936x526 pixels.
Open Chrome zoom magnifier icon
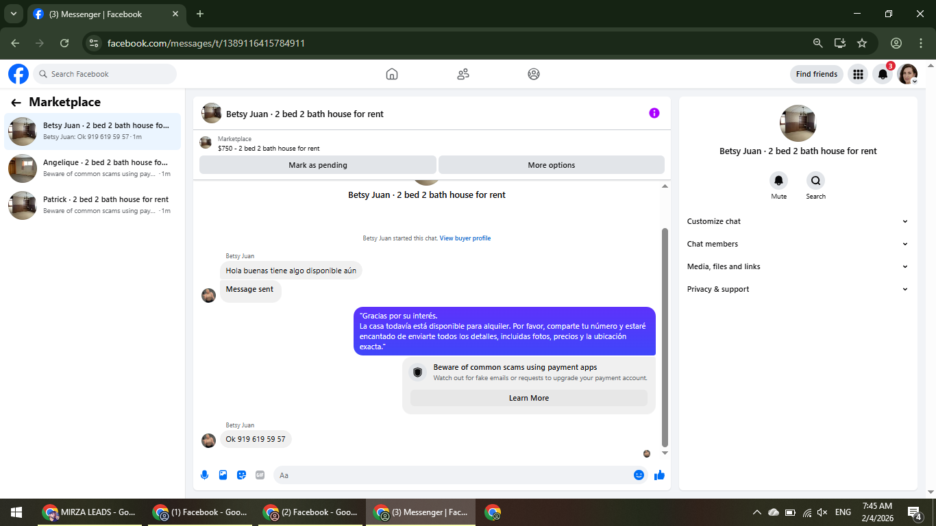tap(817, 43)
